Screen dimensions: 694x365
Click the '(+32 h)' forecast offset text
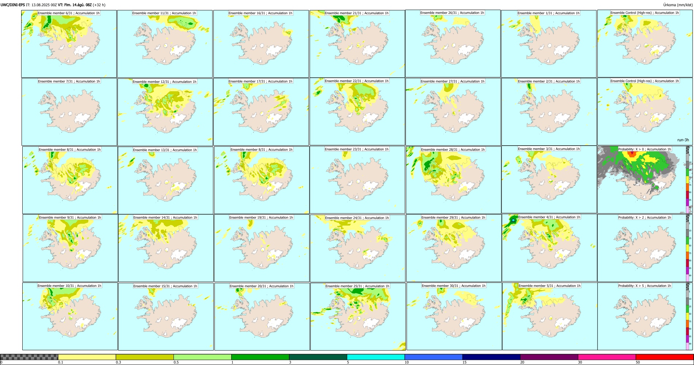pyautogui.click(x=99, y=5)
